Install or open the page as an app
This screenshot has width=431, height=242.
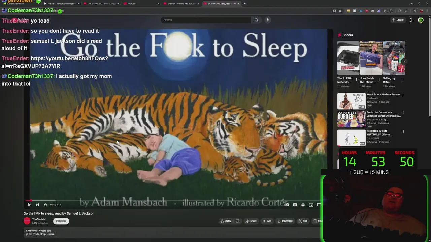[334, 11]
